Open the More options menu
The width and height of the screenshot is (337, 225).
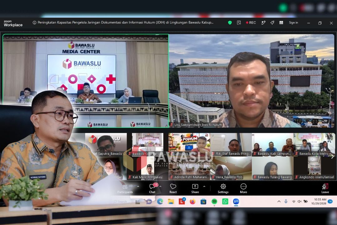(x=243, y=188)
